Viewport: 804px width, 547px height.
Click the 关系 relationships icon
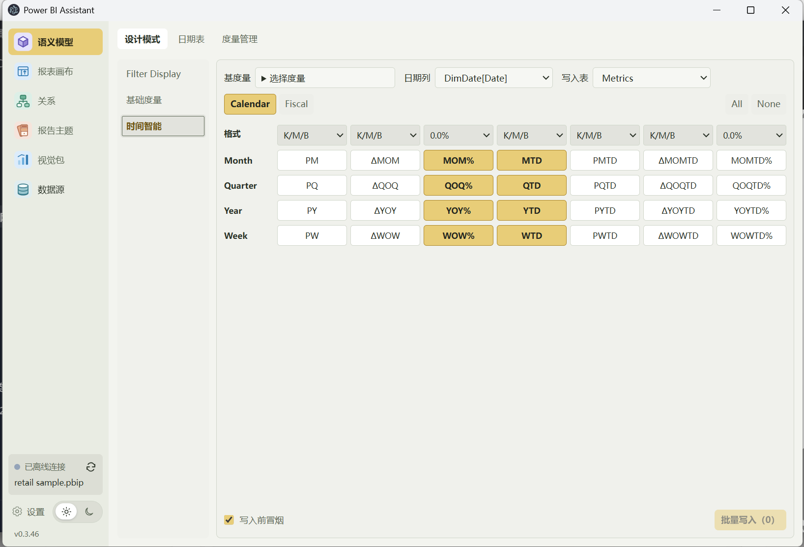23,101
